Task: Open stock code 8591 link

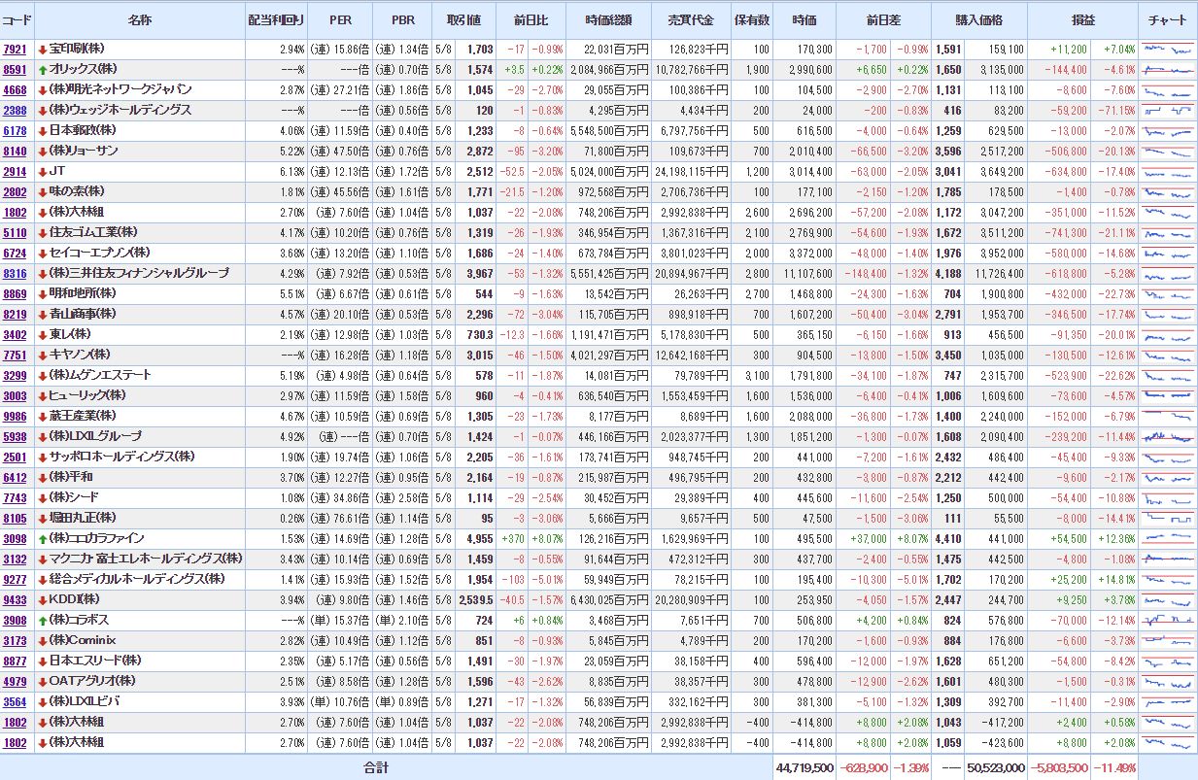Action: coord(15,70)
